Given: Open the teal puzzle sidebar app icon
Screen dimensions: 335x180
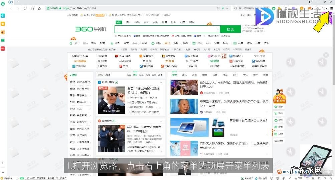Looking at the screenshot, I should click(3, 16).
